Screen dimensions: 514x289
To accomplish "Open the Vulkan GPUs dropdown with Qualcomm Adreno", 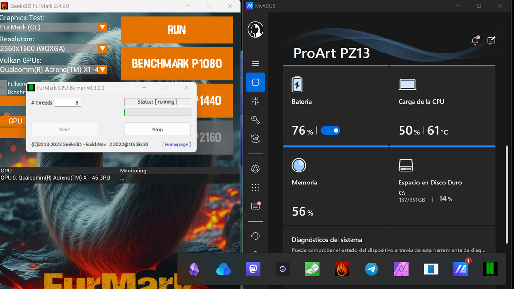I will 54,70.
